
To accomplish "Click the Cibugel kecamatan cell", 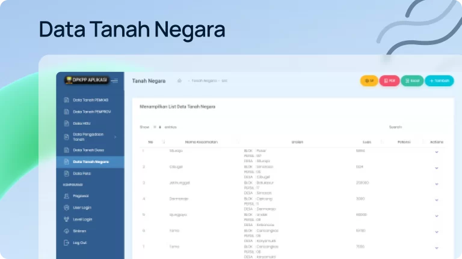I will click(x=176, y=167).
